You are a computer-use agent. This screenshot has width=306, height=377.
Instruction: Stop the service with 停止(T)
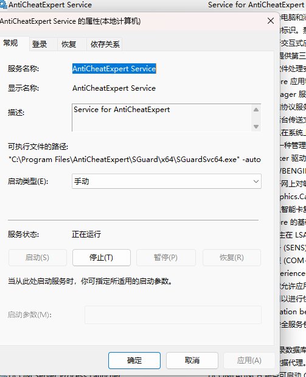click(102, 258)
